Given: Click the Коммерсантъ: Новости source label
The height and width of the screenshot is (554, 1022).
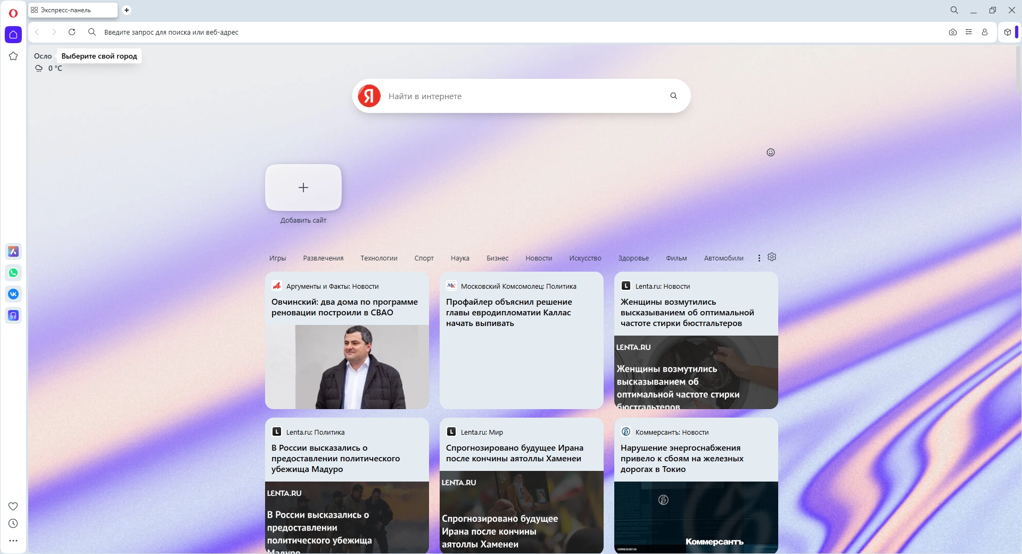Looking at the screenshot, I should coord(672,432).
